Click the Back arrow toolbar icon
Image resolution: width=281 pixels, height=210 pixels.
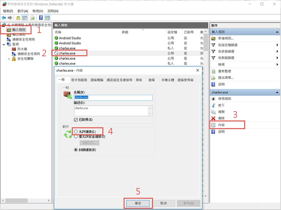click(x=4, y=18)
